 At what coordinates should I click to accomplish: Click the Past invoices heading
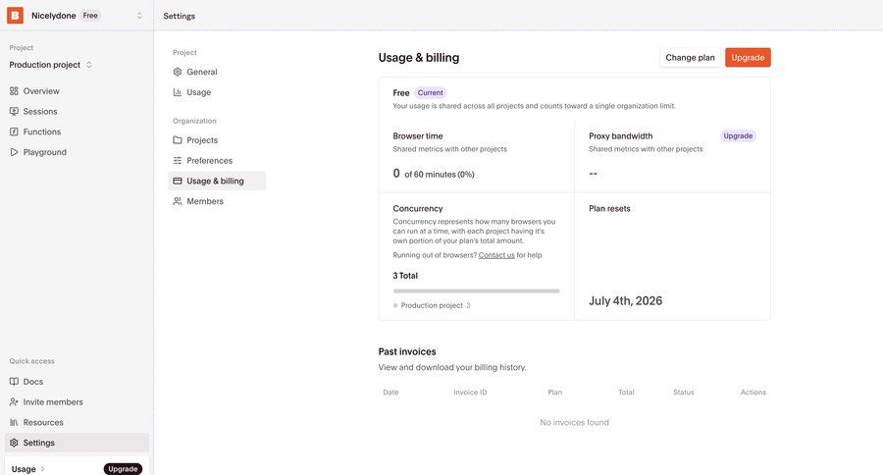point(407,351)
